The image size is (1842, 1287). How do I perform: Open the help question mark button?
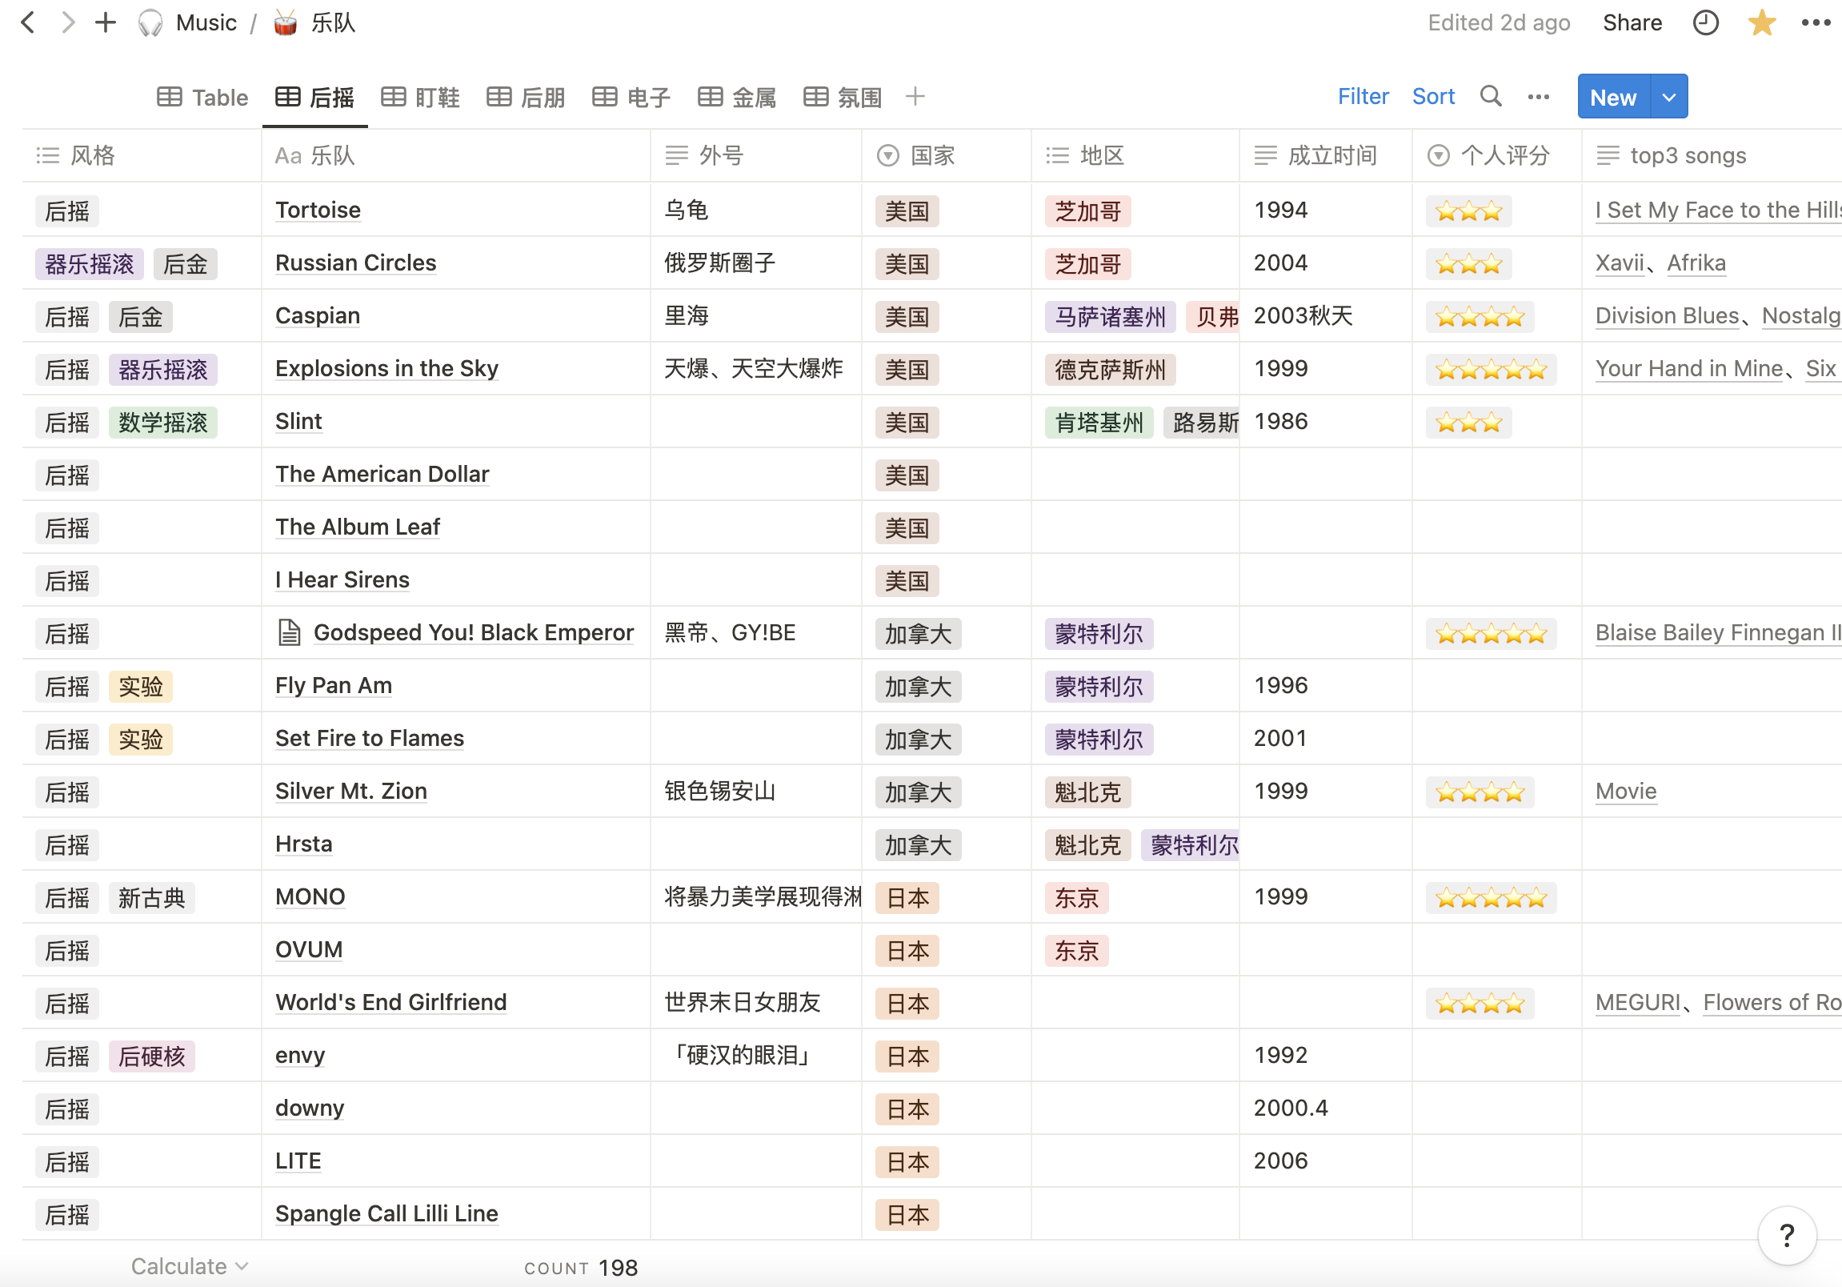(x=1787, y=1235)
